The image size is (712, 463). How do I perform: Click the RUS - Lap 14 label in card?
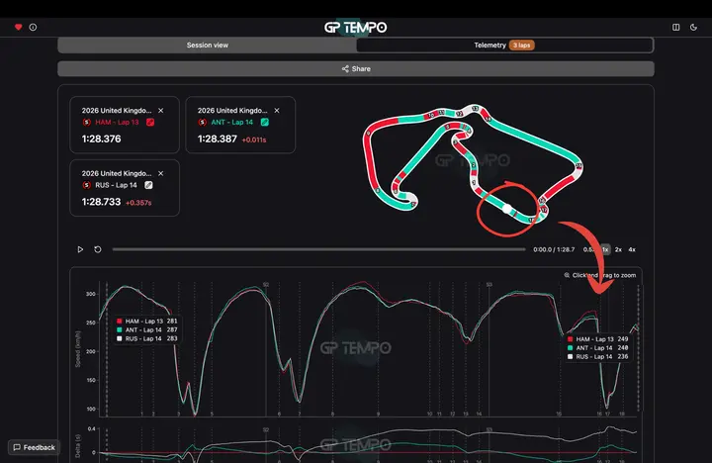point(116,185)
